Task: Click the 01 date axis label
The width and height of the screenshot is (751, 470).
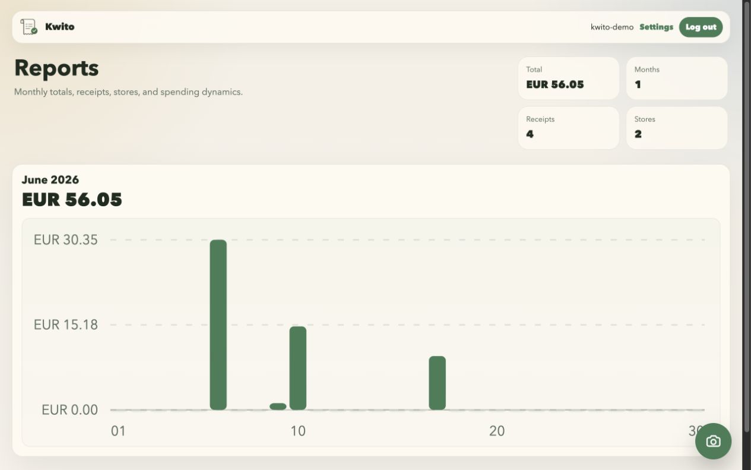Action: [119, 431]
